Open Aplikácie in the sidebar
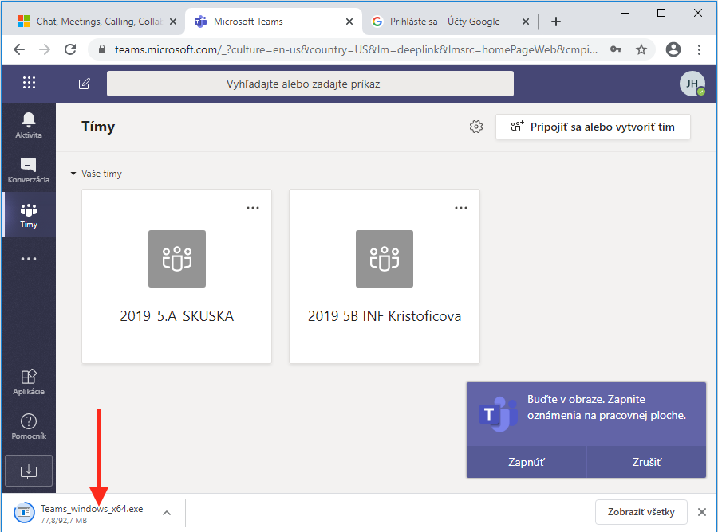 pos(29,381)
